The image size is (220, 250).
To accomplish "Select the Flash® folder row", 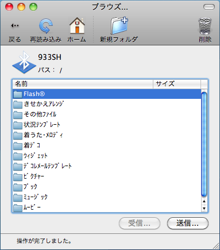I will 107,94.
